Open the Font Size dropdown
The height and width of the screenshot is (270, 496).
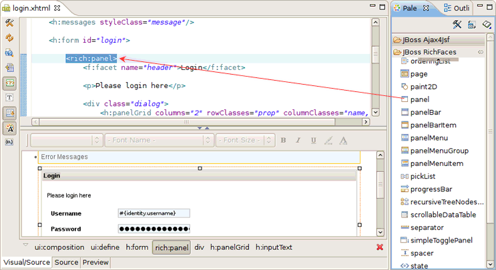(245, 140)
